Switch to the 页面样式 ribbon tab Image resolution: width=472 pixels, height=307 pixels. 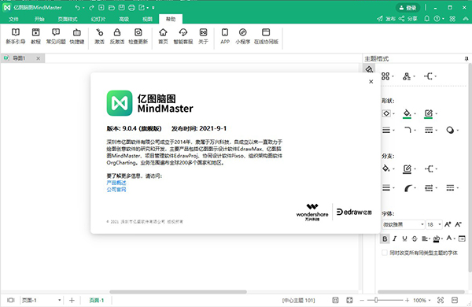click(x=68, y=19)
